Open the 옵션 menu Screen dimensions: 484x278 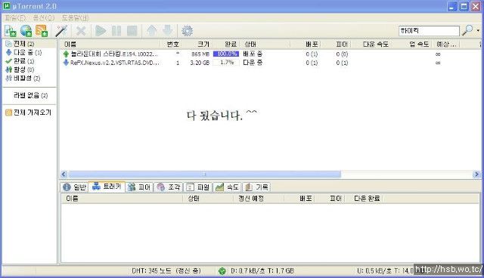[x=44, y=18]
